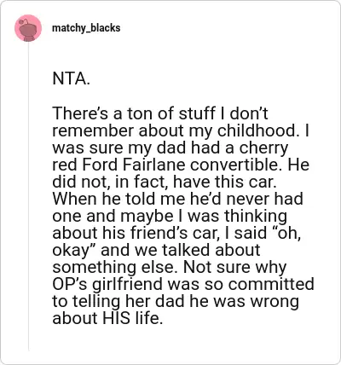
Task: Click the capitalized word HIS in last line
Action: (x=113, y=318)
